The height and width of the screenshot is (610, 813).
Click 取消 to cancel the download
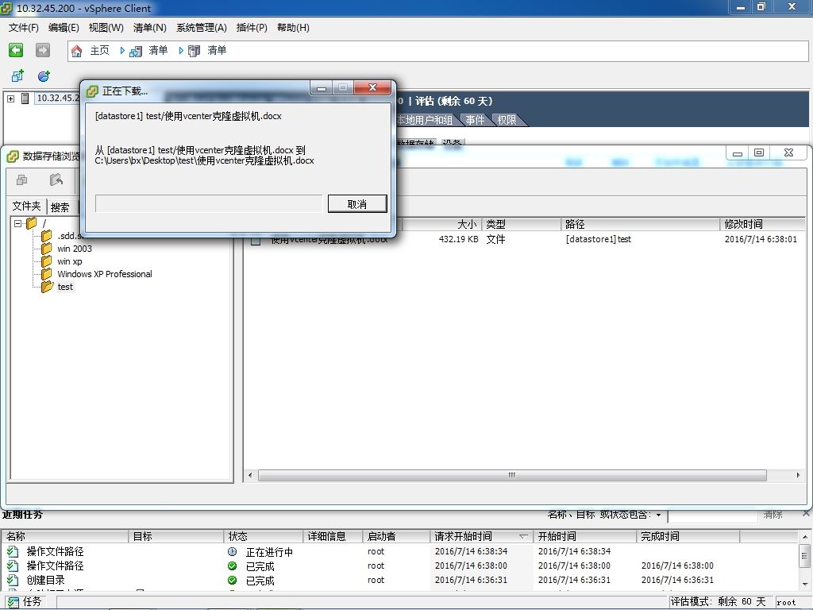(357, 204)
